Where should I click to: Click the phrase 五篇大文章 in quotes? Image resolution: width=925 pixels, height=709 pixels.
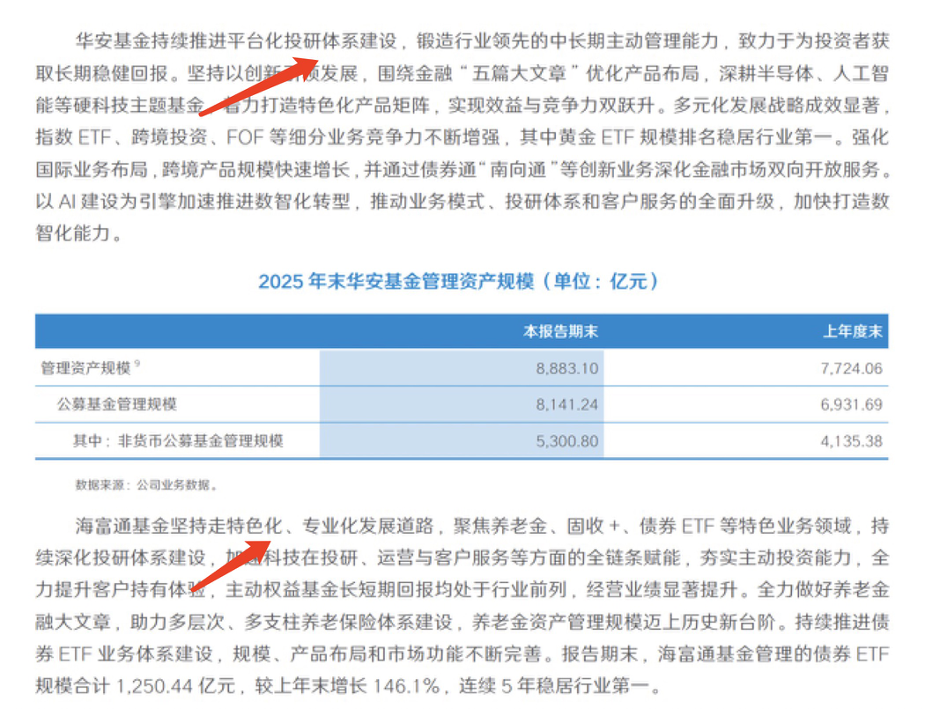[x=521, y=71]
